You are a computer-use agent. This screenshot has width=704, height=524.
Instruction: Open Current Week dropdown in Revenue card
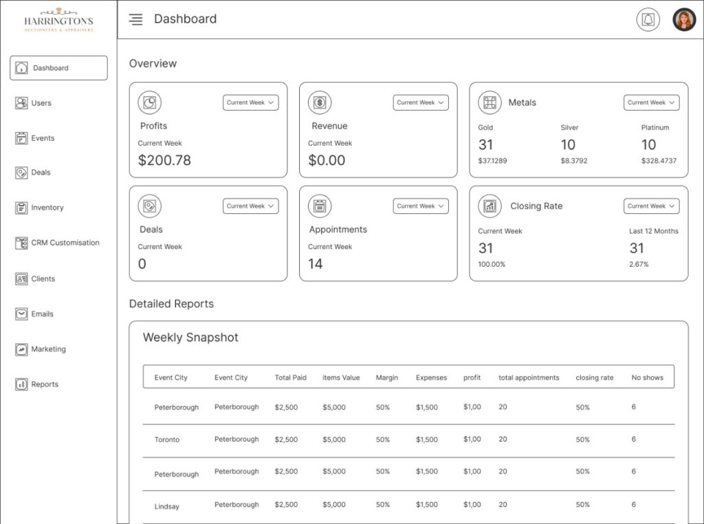pyautogui.click(x=421, y=102)
